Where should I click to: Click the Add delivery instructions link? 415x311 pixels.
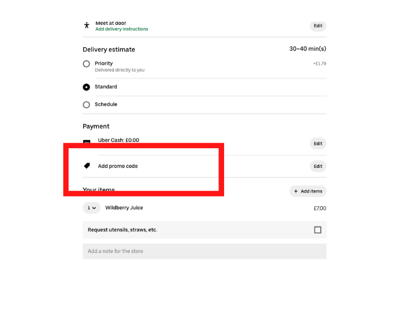pyautogui.click(x=122, y=29)
